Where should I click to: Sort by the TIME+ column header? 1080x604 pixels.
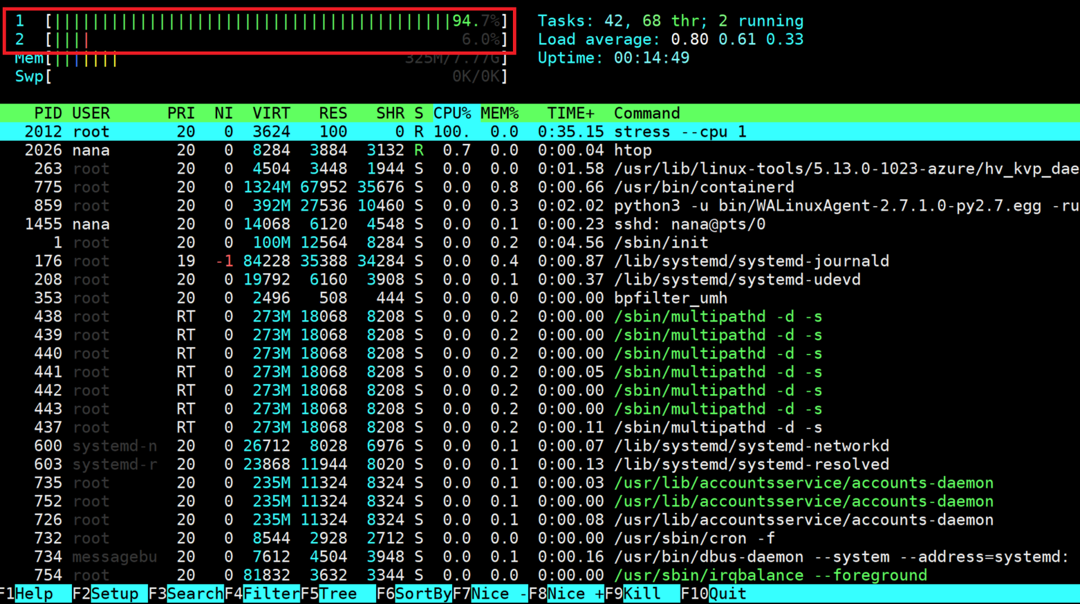[x=570, y=113]
